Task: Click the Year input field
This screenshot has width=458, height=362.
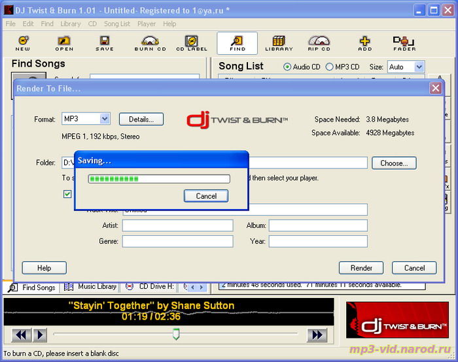Action: (x=318, y=242)
